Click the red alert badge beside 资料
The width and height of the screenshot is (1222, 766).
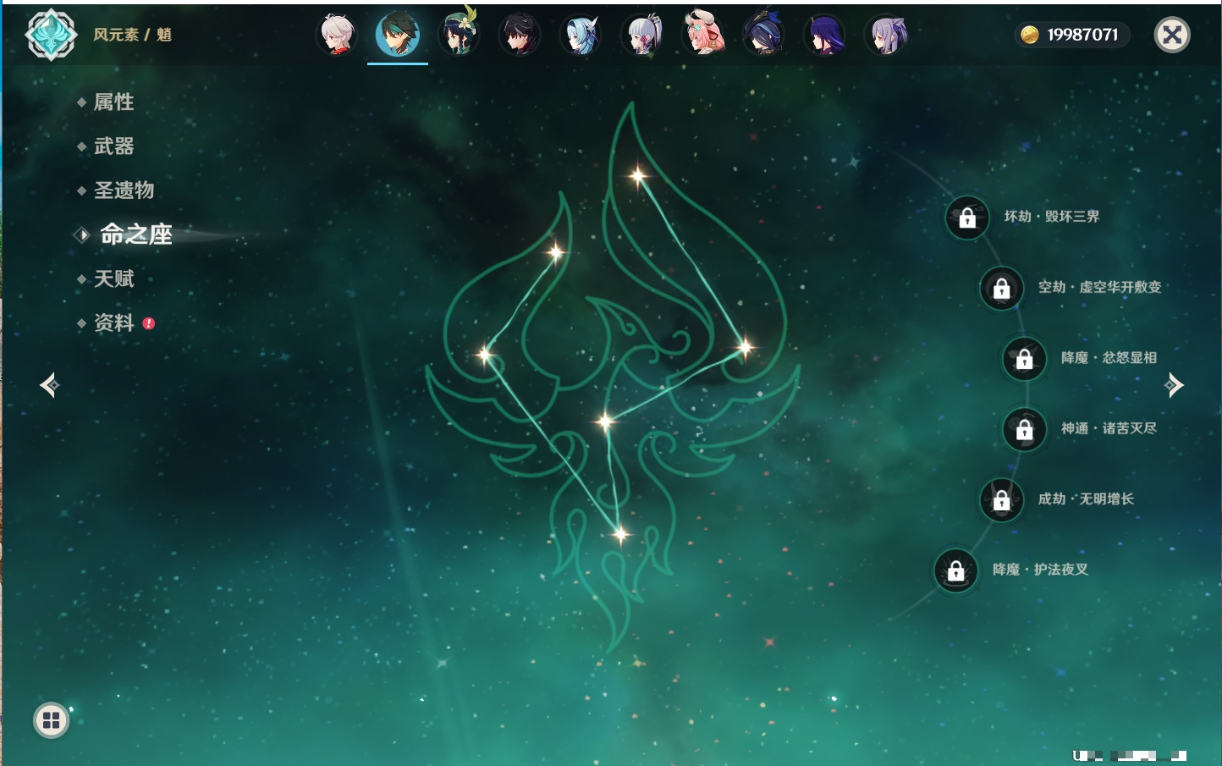click(x=149, y=323)
